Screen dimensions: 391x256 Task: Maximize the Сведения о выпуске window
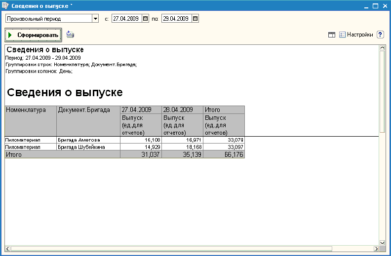coord(375,6)
